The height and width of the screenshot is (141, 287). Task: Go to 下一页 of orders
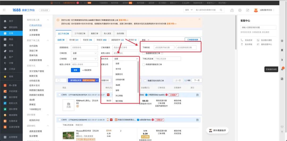(x=197, y=80)
